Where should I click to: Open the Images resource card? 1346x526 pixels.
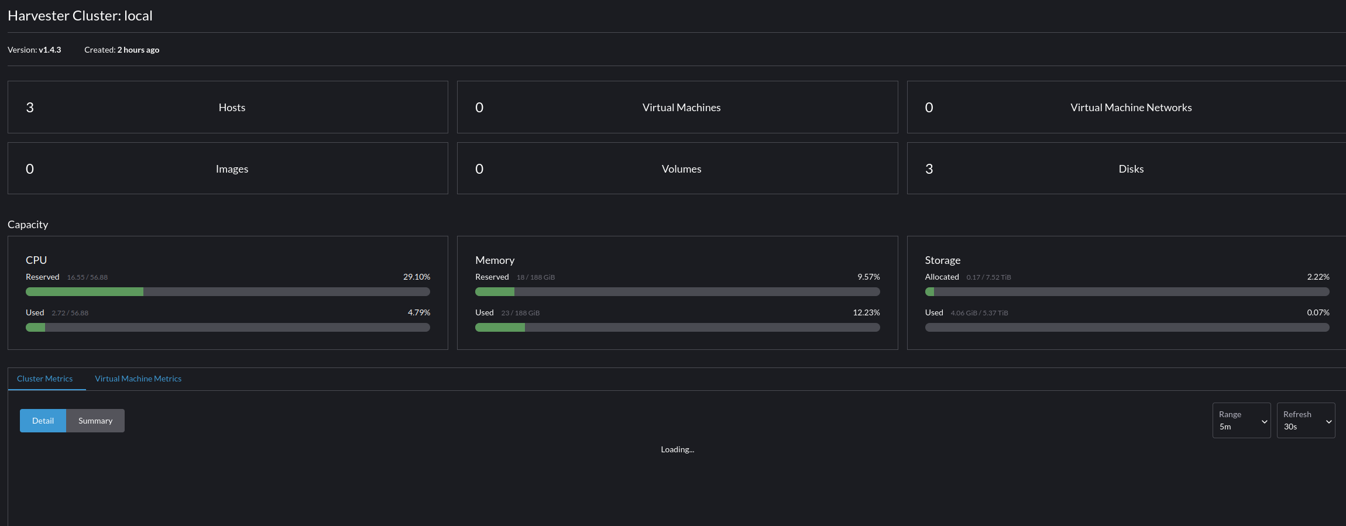click(x=228, y=169)
